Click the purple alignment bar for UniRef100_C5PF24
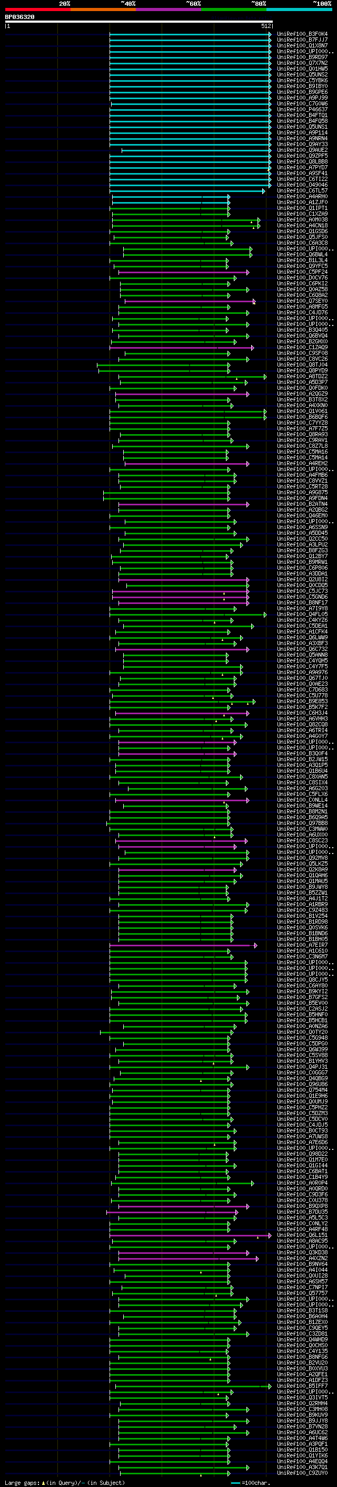337x1487 pixels. 184,272
